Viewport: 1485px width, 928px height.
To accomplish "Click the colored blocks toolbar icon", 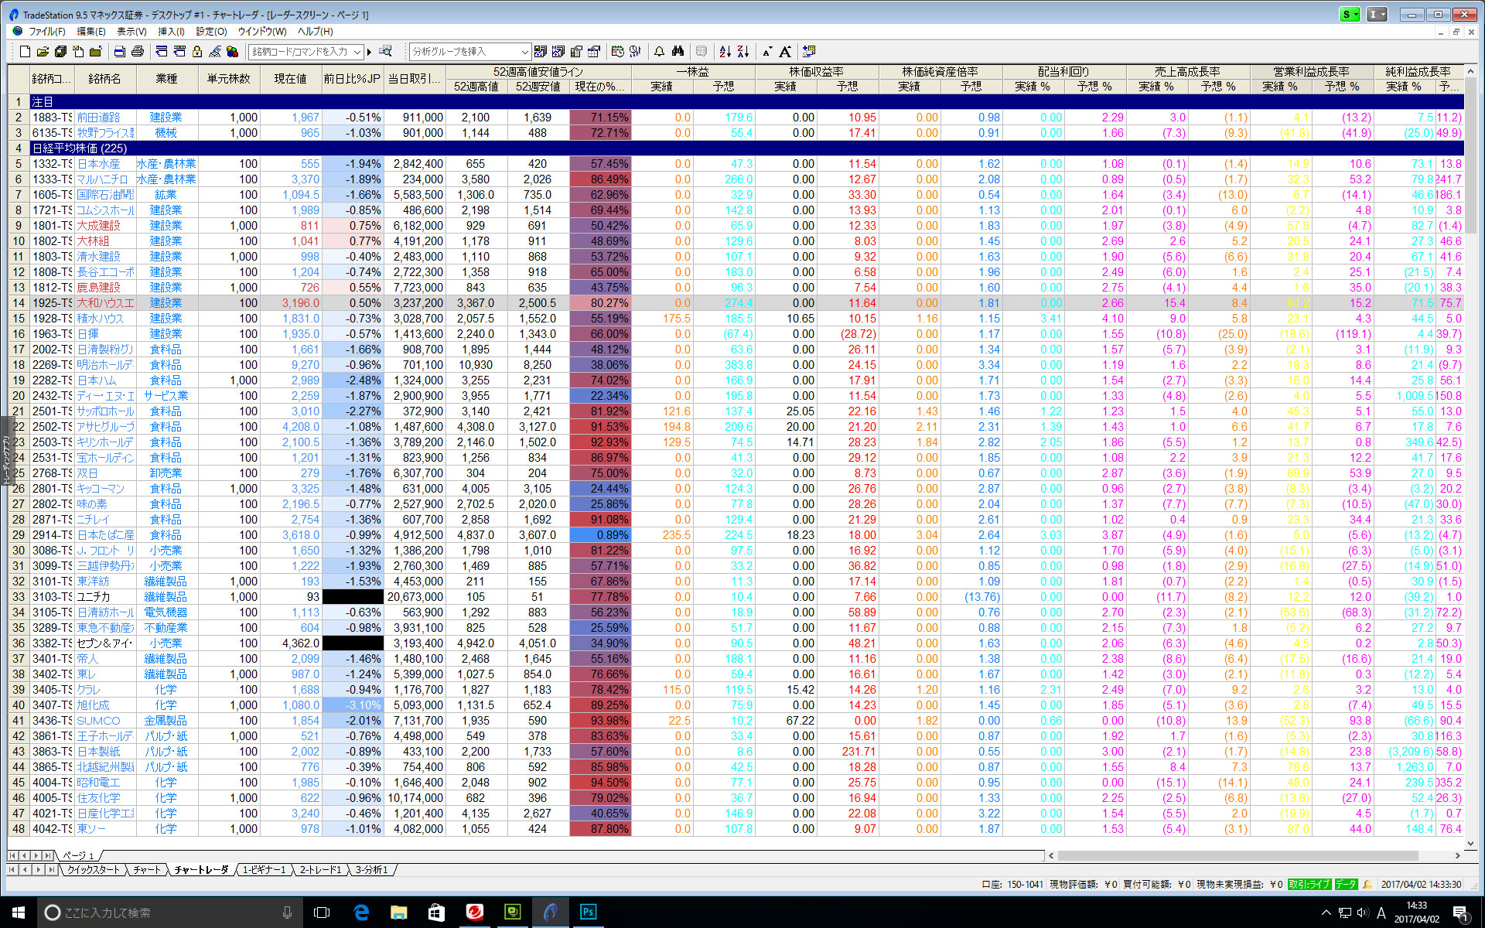I will tap(232, 52).
